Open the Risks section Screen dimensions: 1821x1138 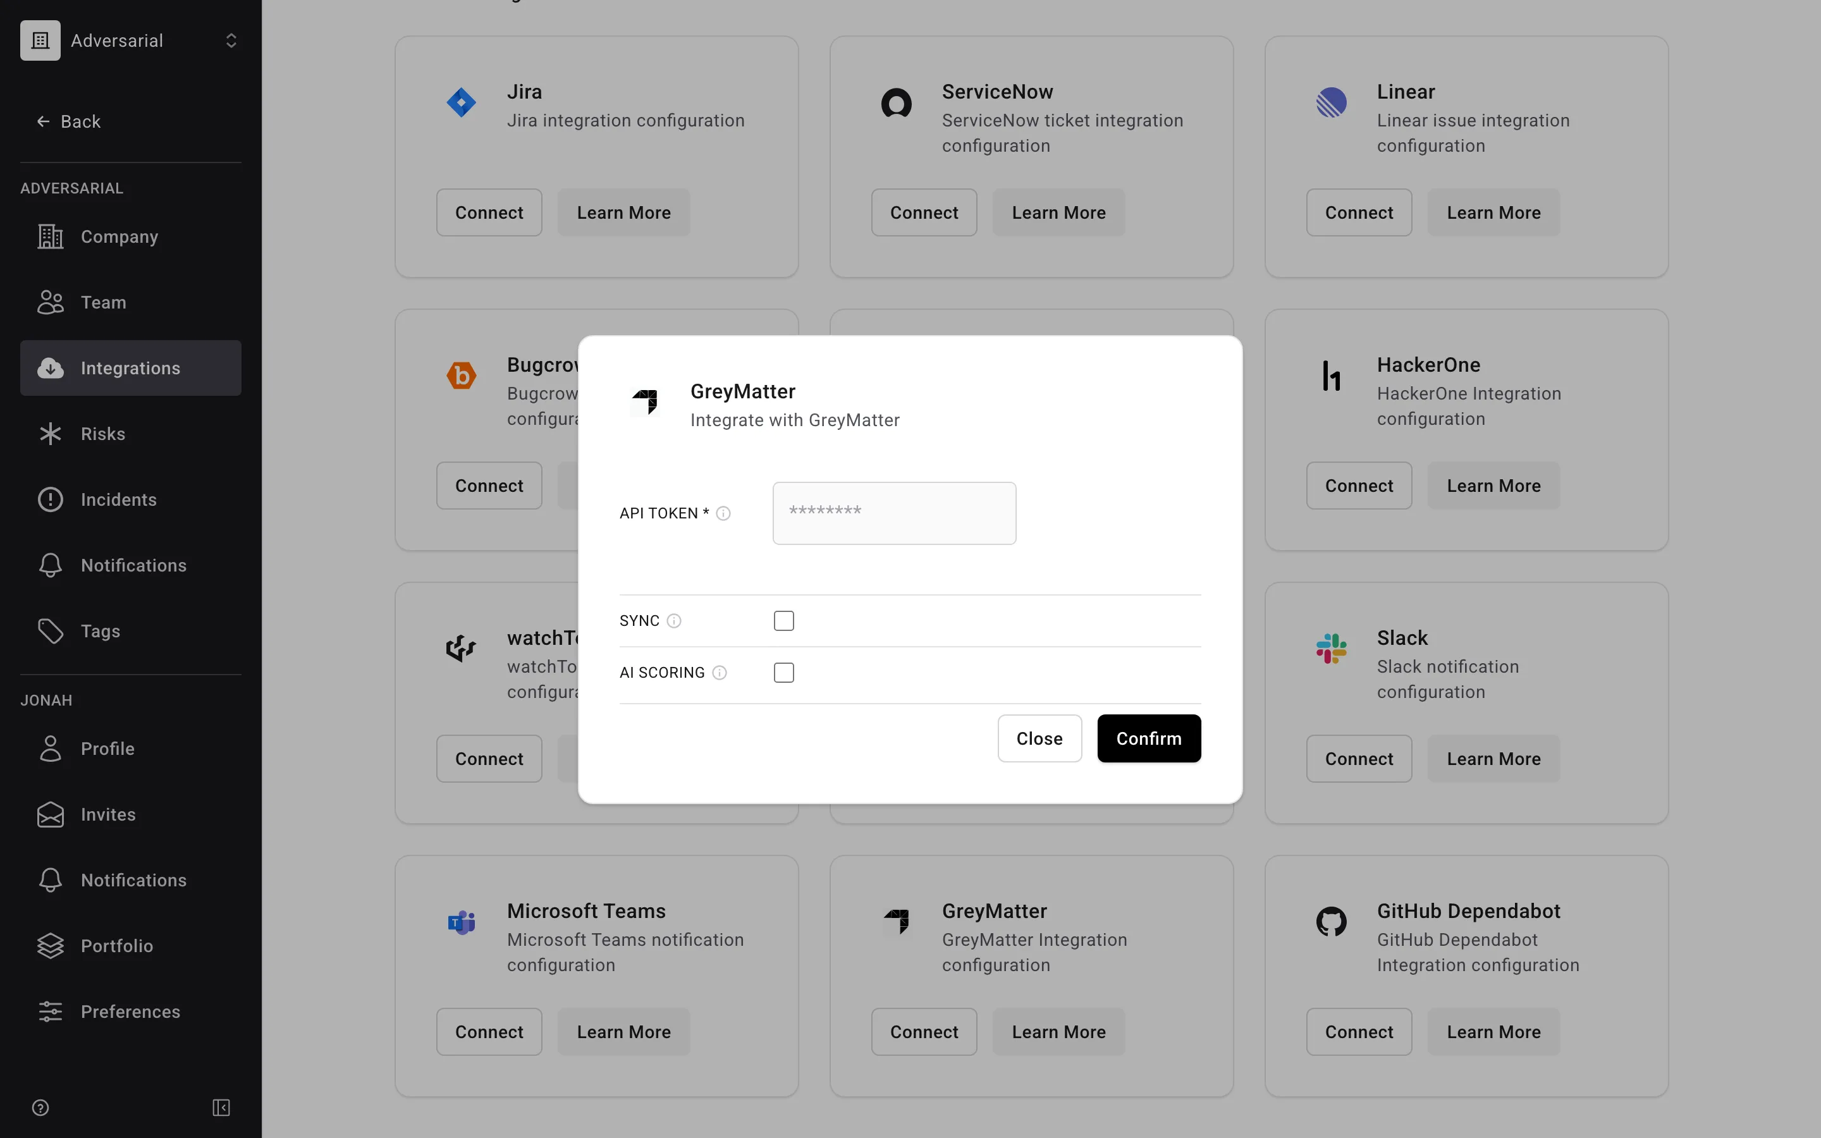[x=130, y=434]
